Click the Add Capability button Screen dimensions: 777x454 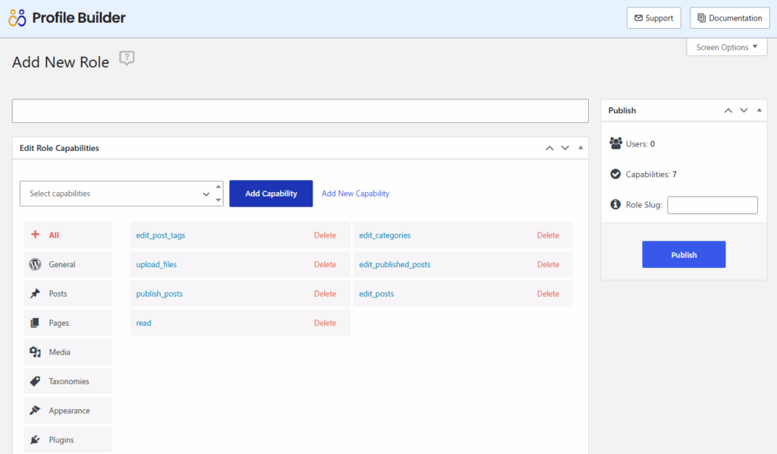[x=271, y=194]
